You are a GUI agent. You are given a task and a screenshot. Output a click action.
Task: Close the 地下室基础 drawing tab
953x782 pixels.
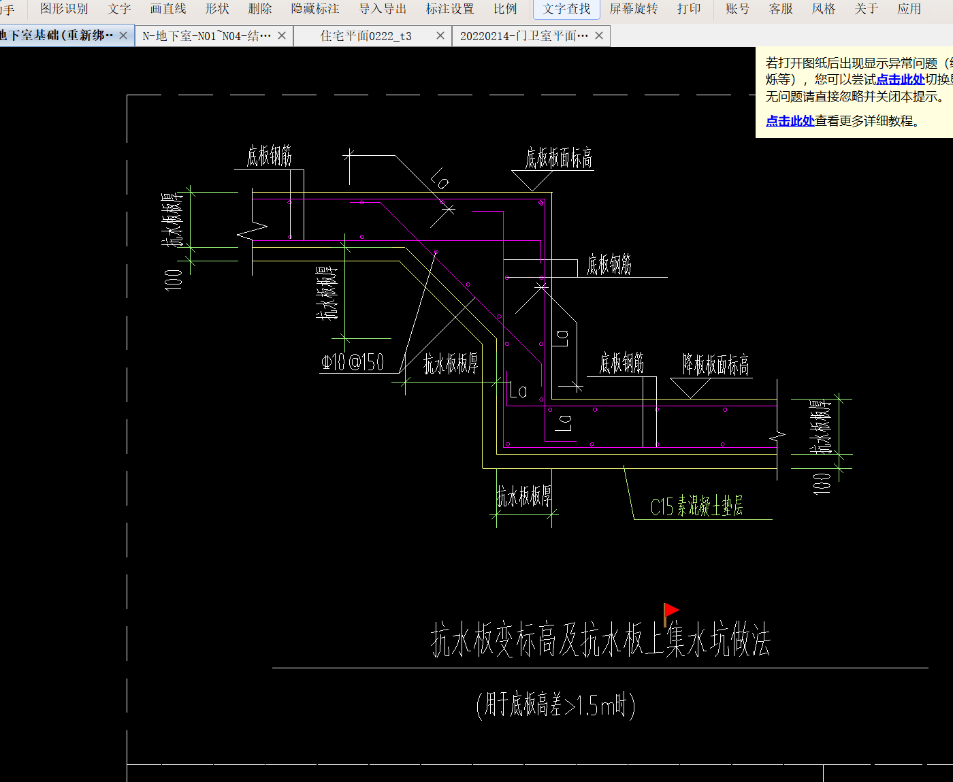coord(123,35)
